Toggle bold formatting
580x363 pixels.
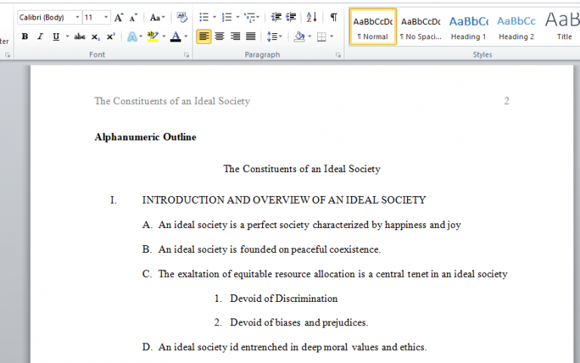(x=25, y=36)
